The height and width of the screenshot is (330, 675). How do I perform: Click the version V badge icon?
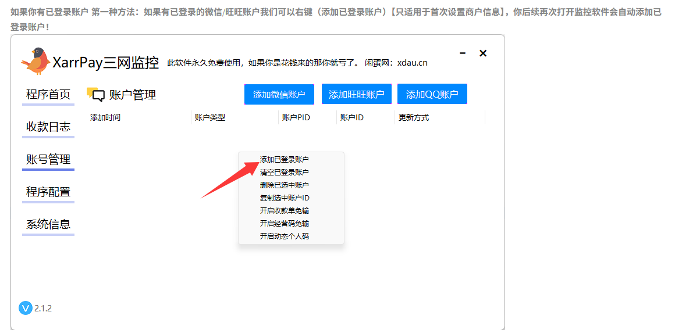tap(26, 308)
